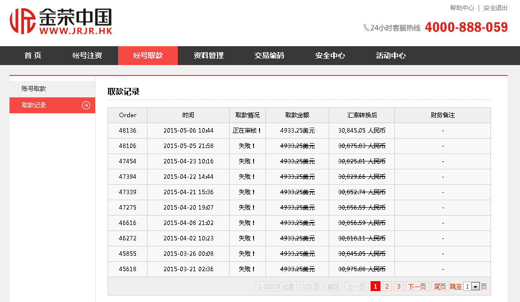Open the 活动中心 menu item
520x302 pixels.
point(391,56)
